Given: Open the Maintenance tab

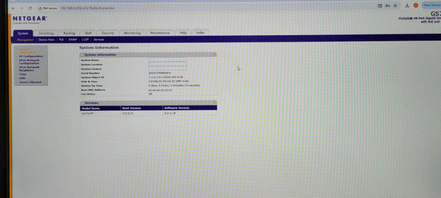Looking at the screenshot, I should (160, 33).
